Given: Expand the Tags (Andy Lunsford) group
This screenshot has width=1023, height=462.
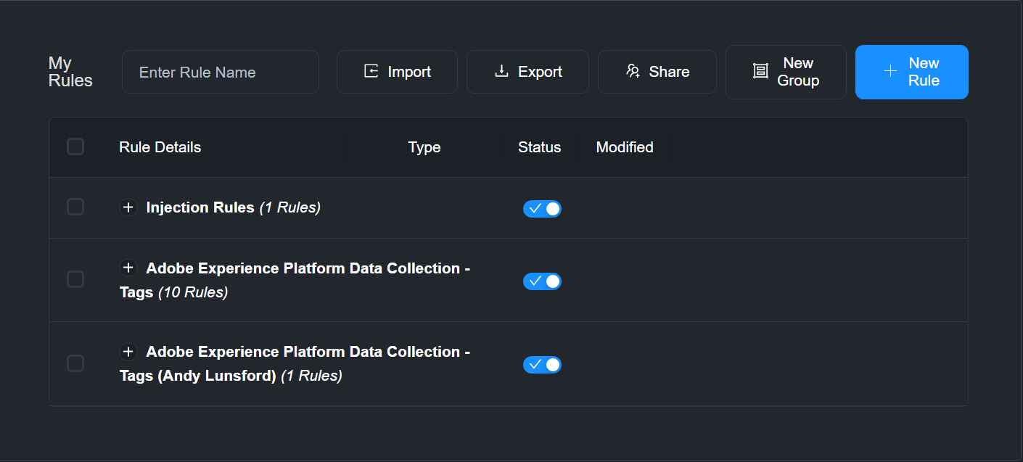Looking at the screenshot, I should pos(128,352).
